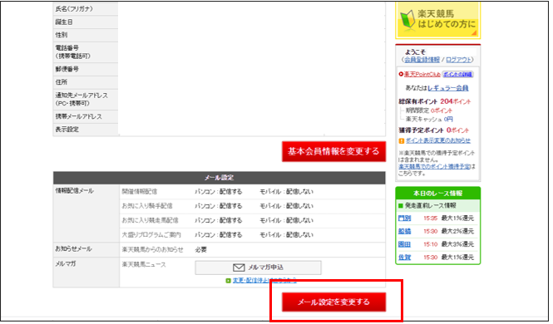Viewport: 553px width, 324px height.
Task: Click the green square icon beside 発走直前レース情報
Action: (x=401, y=206)
